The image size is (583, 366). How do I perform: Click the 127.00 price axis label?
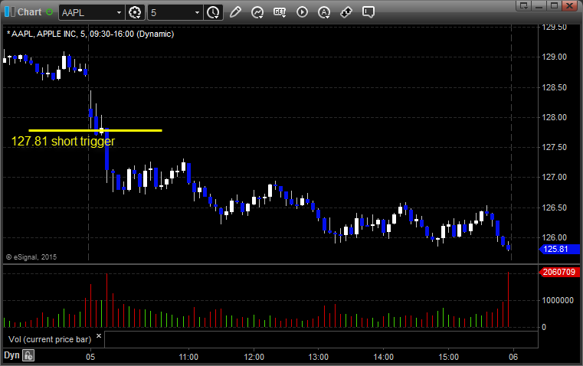[555, 177]
